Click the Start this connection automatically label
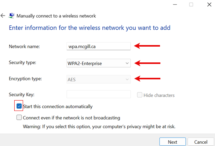 (x=58, y=107)
